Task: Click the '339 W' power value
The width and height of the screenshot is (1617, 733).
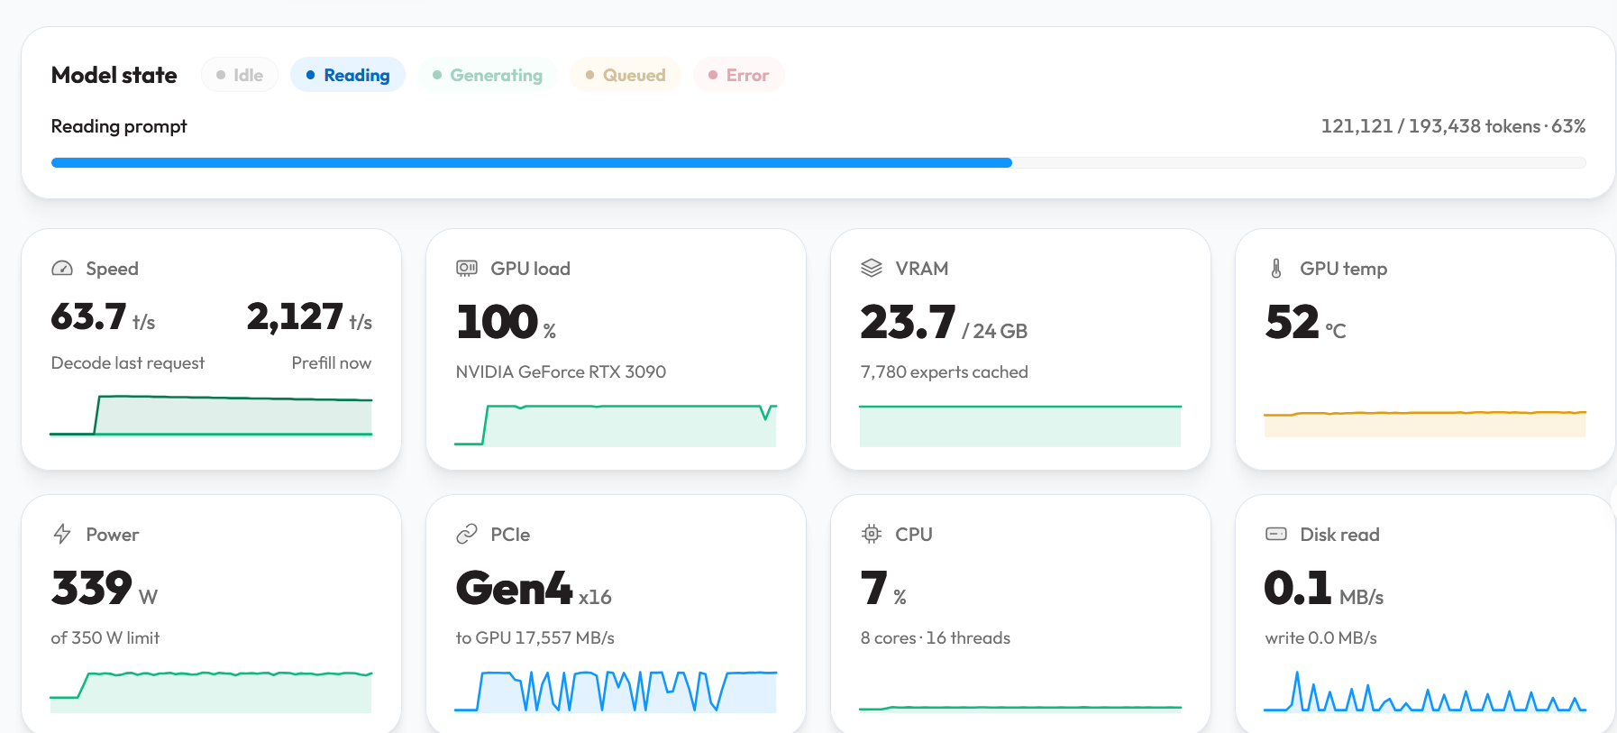Action: pyautogui.click(x=105, y=588)
